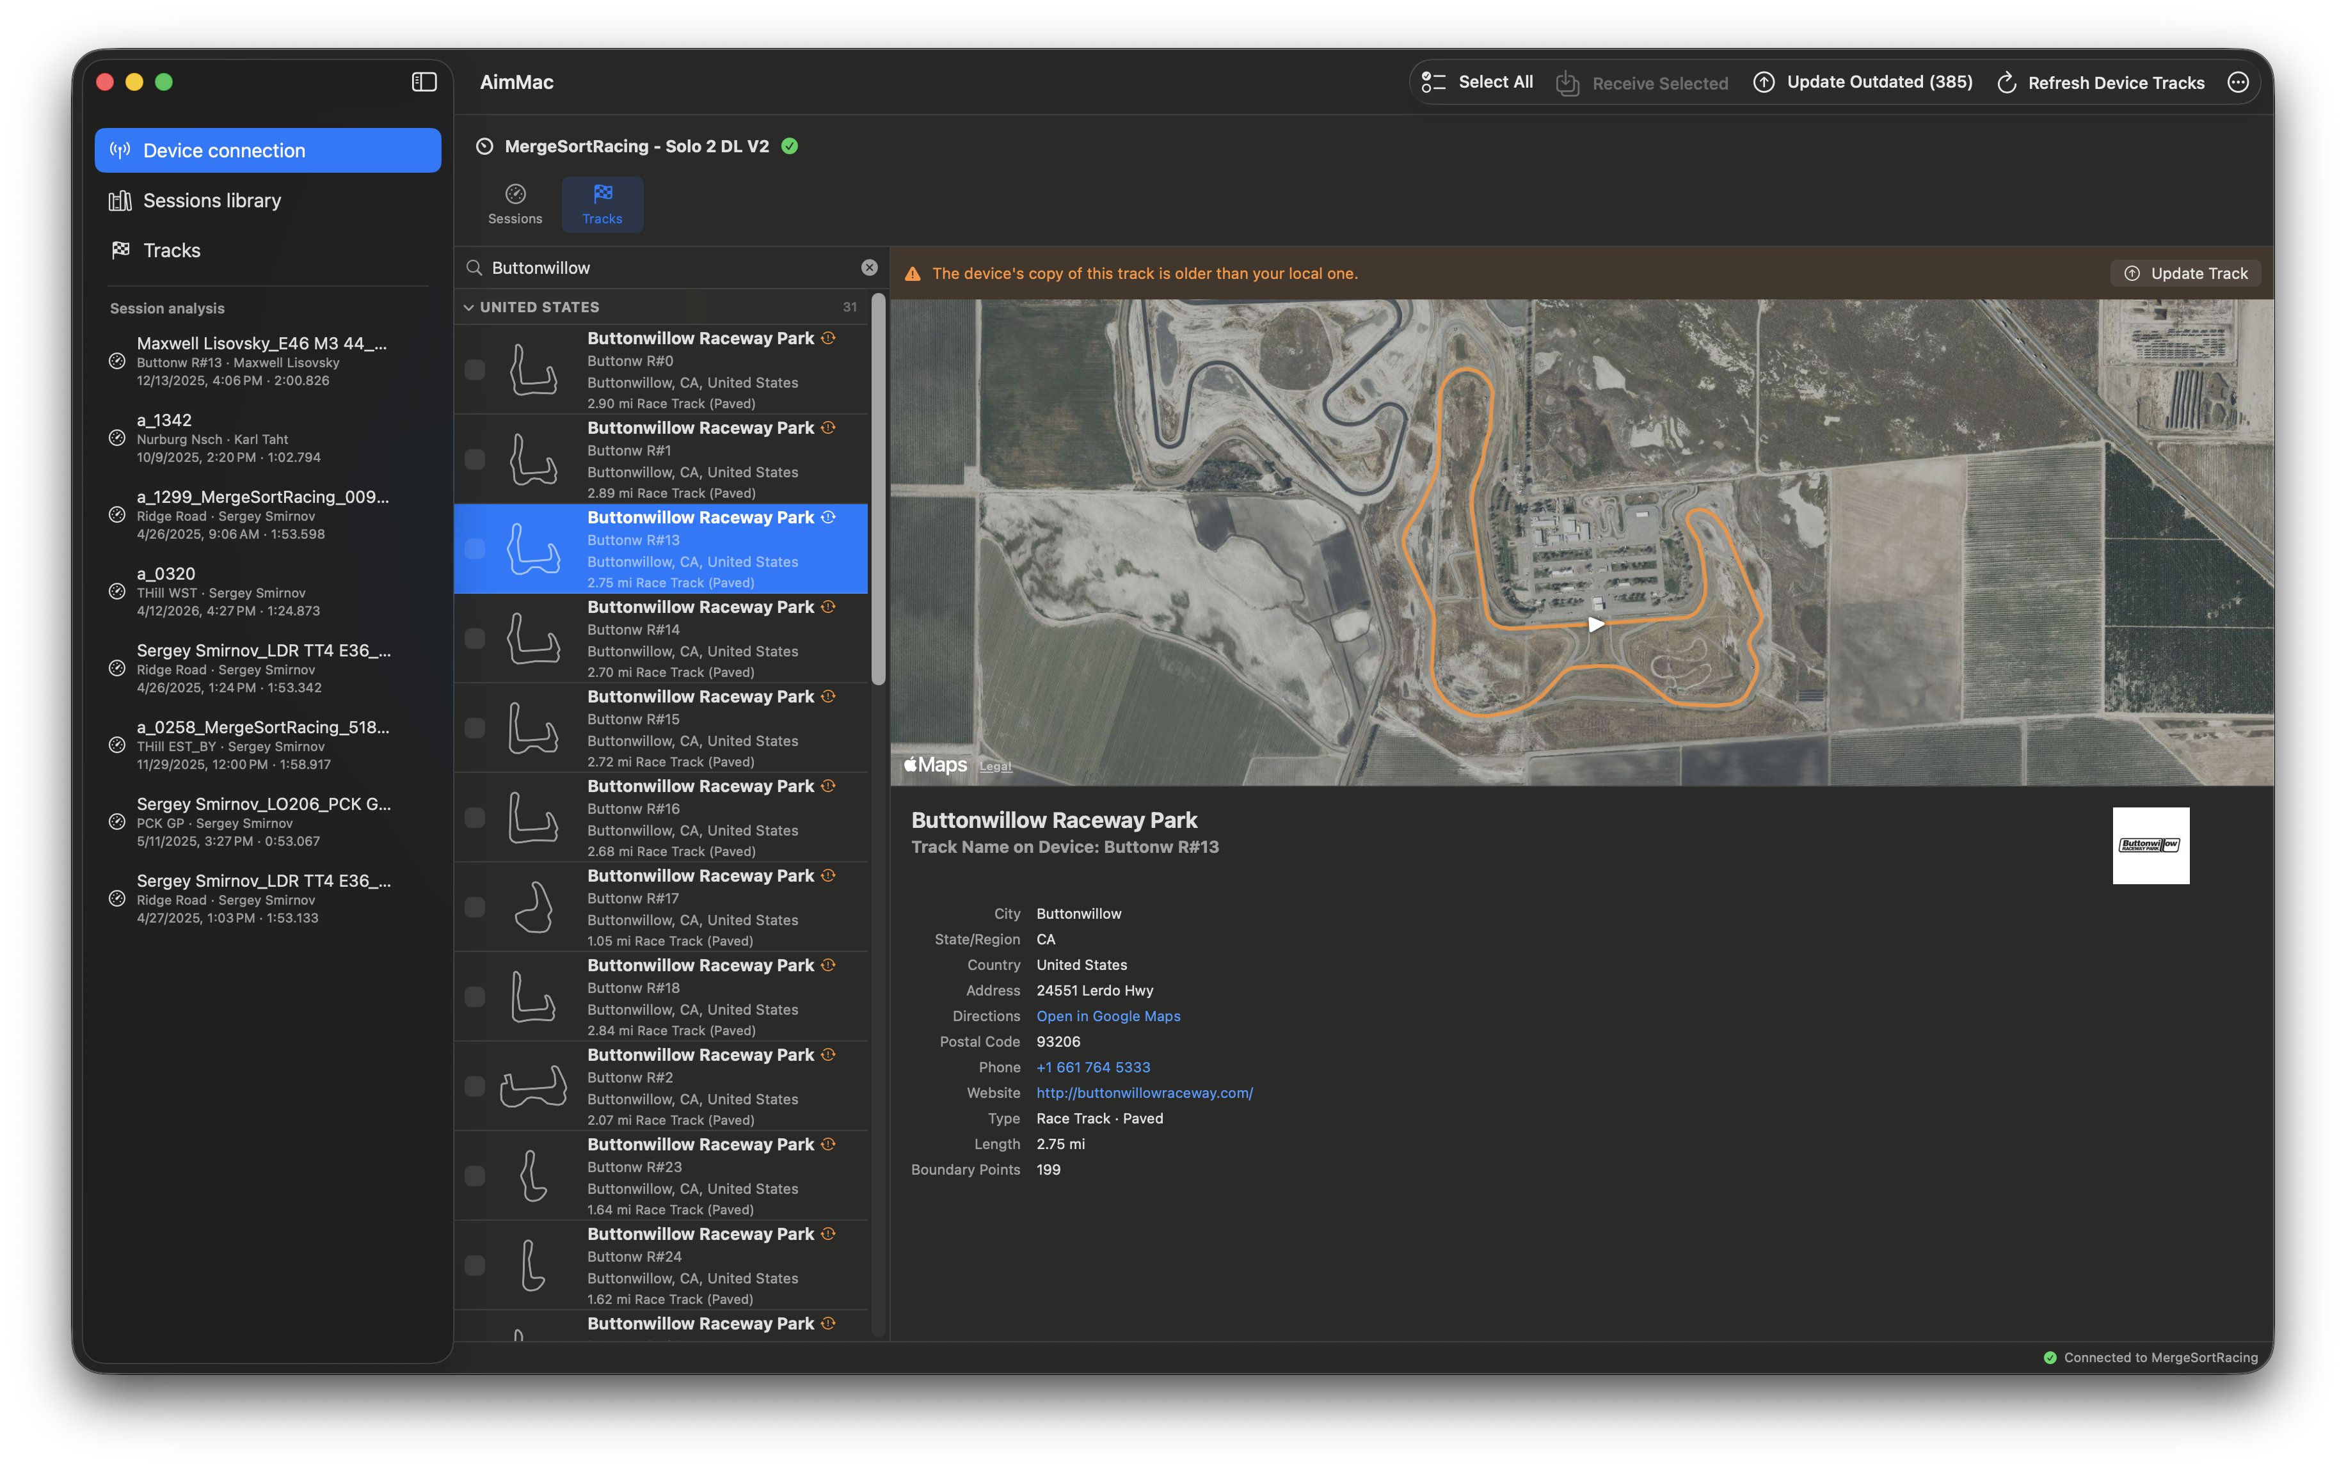Viewport: 2346px width, 1469px height.
Task: Click the Boundary Points 199 value
Action: [1048, 1170]
